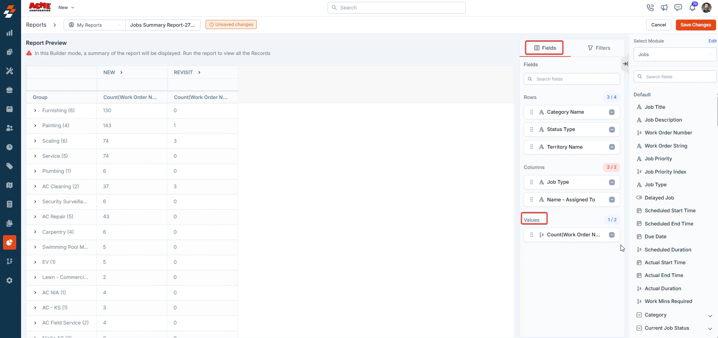Expand the Scaling (6) group row
The image size is (718, 338).
tap(35, 141)
